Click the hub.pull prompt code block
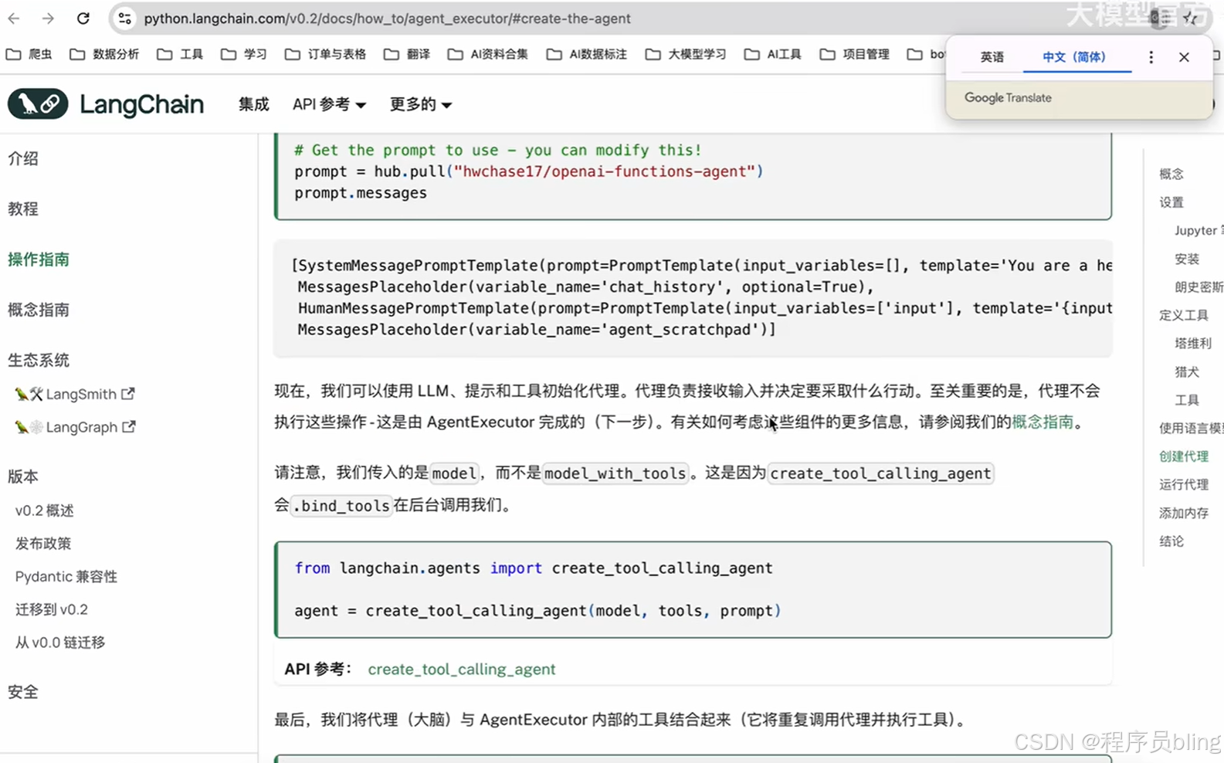1224x763 pixels. coord(693,176)
